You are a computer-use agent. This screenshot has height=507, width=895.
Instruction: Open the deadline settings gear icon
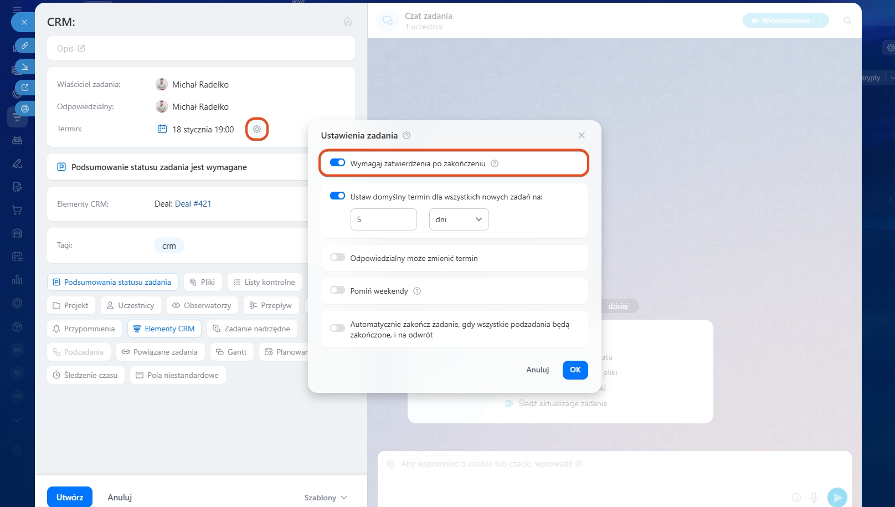point(257,129)
